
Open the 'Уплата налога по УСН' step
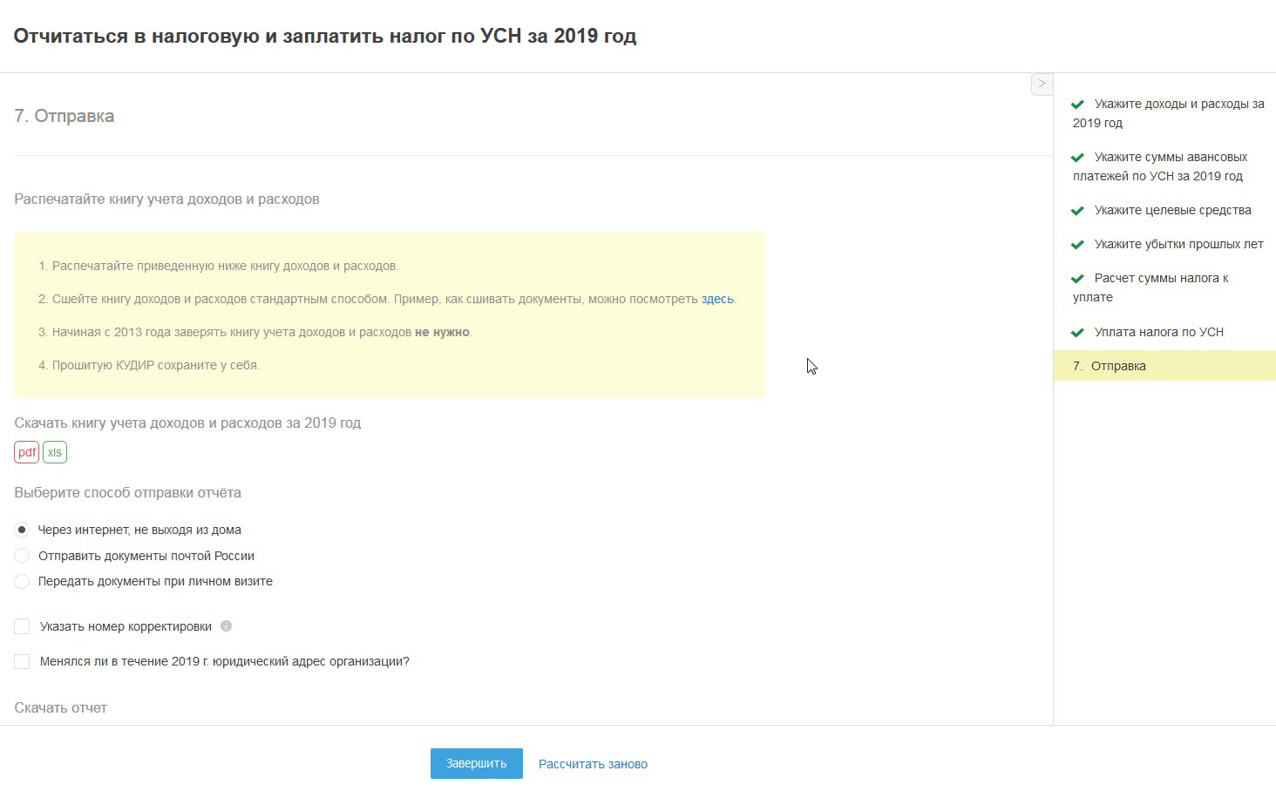[1158, 332]
